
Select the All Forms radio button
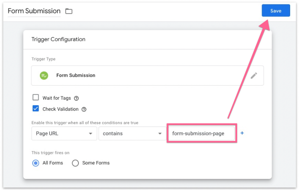pyautogui.click(x=36, y=163)
